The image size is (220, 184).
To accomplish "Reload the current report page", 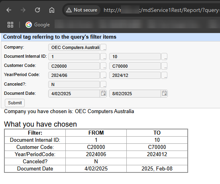I will tap(37, 10).
